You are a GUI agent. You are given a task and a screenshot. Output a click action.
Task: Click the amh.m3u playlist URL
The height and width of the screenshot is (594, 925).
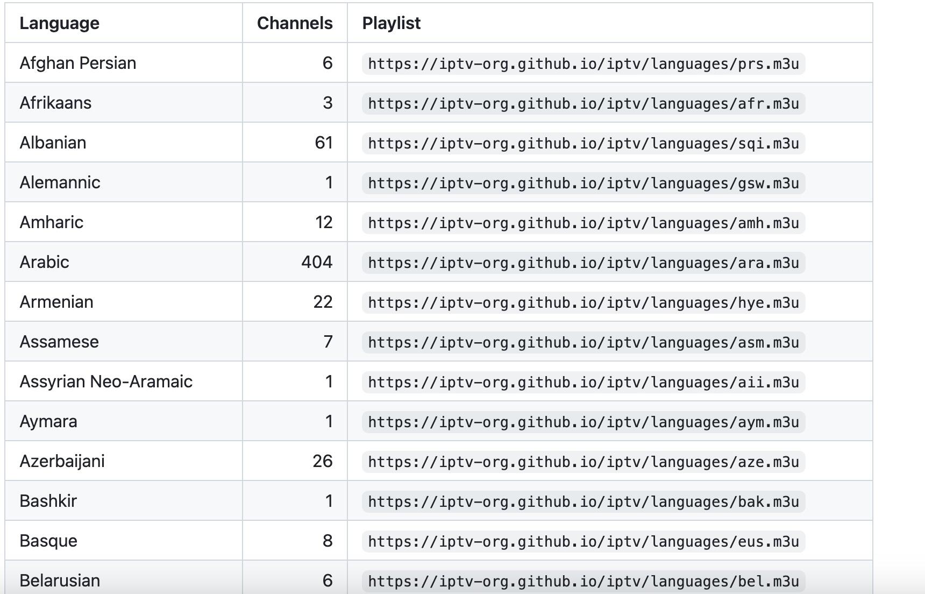point(584,223)
